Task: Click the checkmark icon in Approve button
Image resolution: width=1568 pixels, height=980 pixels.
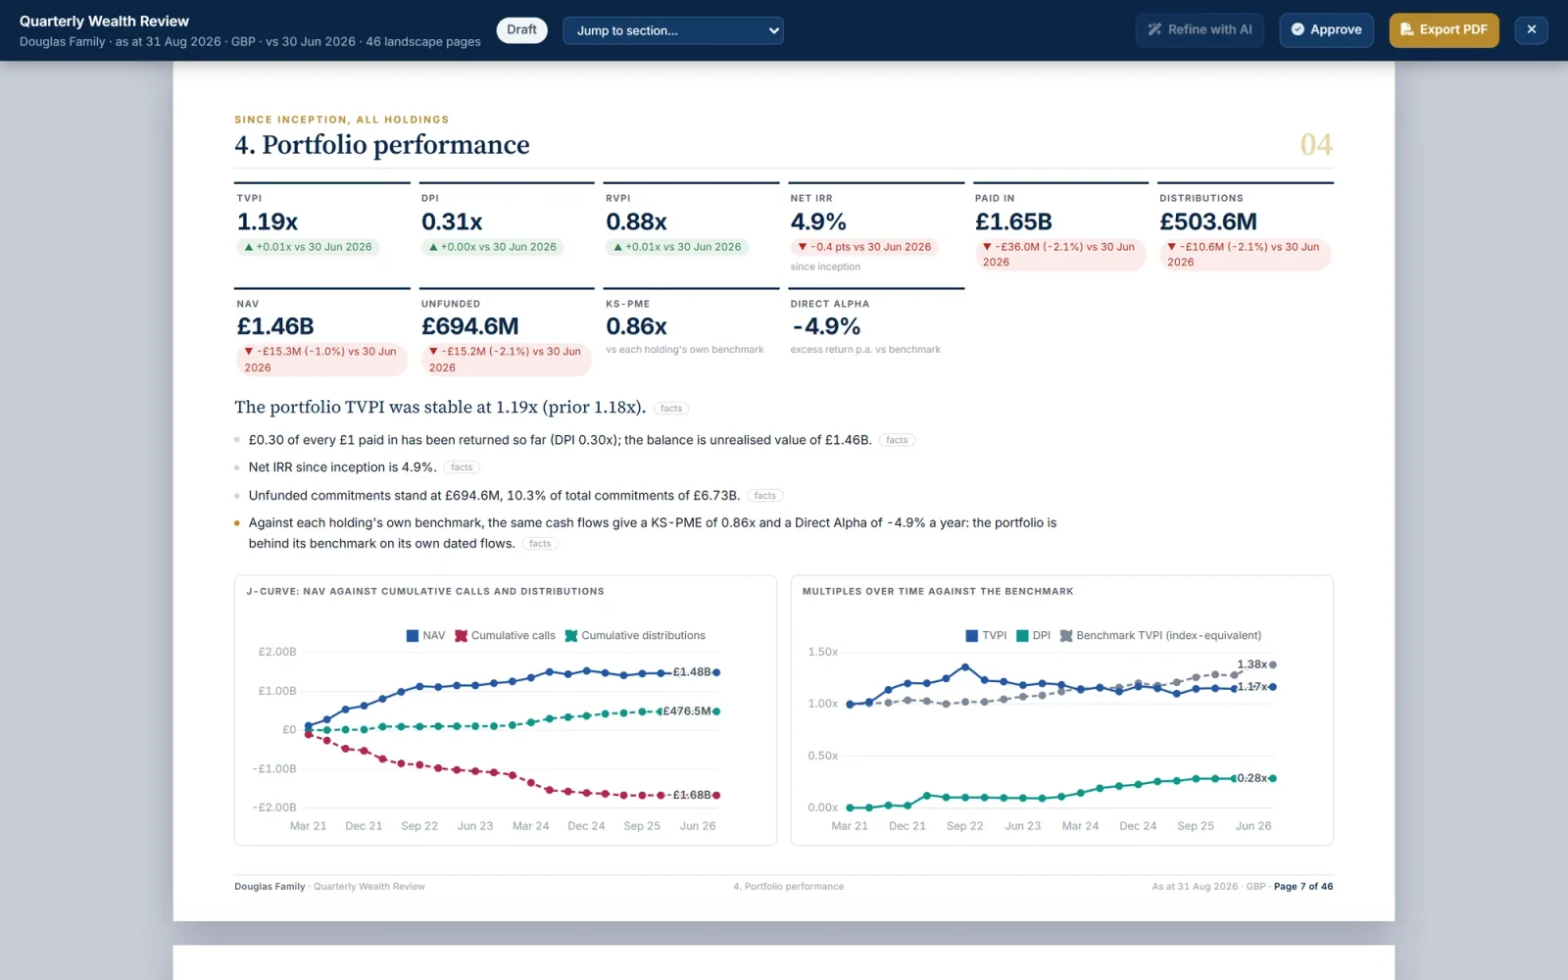Action: [x=1298, y=29]
